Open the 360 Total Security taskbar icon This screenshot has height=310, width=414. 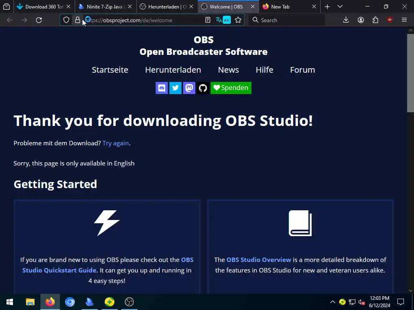click(109, 302)
